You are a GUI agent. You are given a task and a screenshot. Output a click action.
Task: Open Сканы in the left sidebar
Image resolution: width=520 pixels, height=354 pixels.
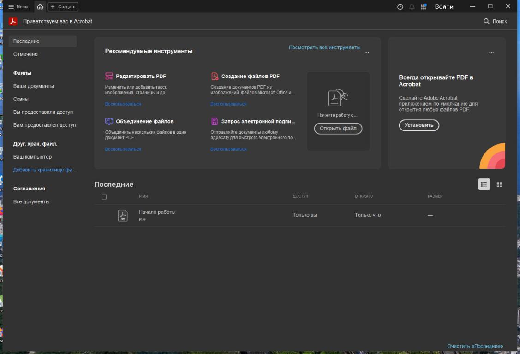coord(21,99)
